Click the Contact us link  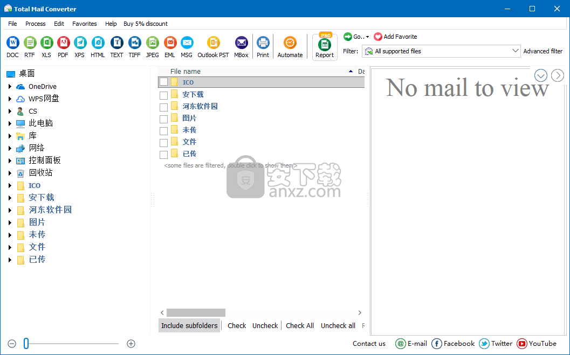(369, 343)
